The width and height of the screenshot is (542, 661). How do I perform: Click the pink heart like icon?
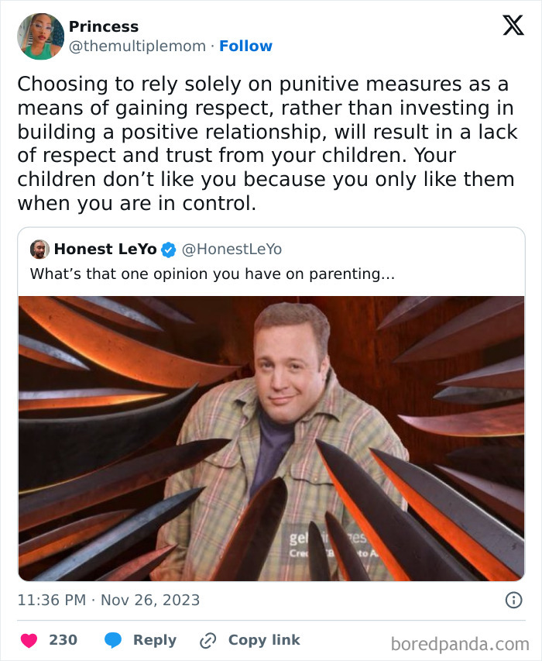pyautogui.click(x=29, y=640)
